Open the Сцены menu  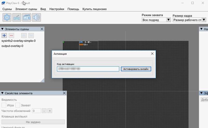coord(7,9)
